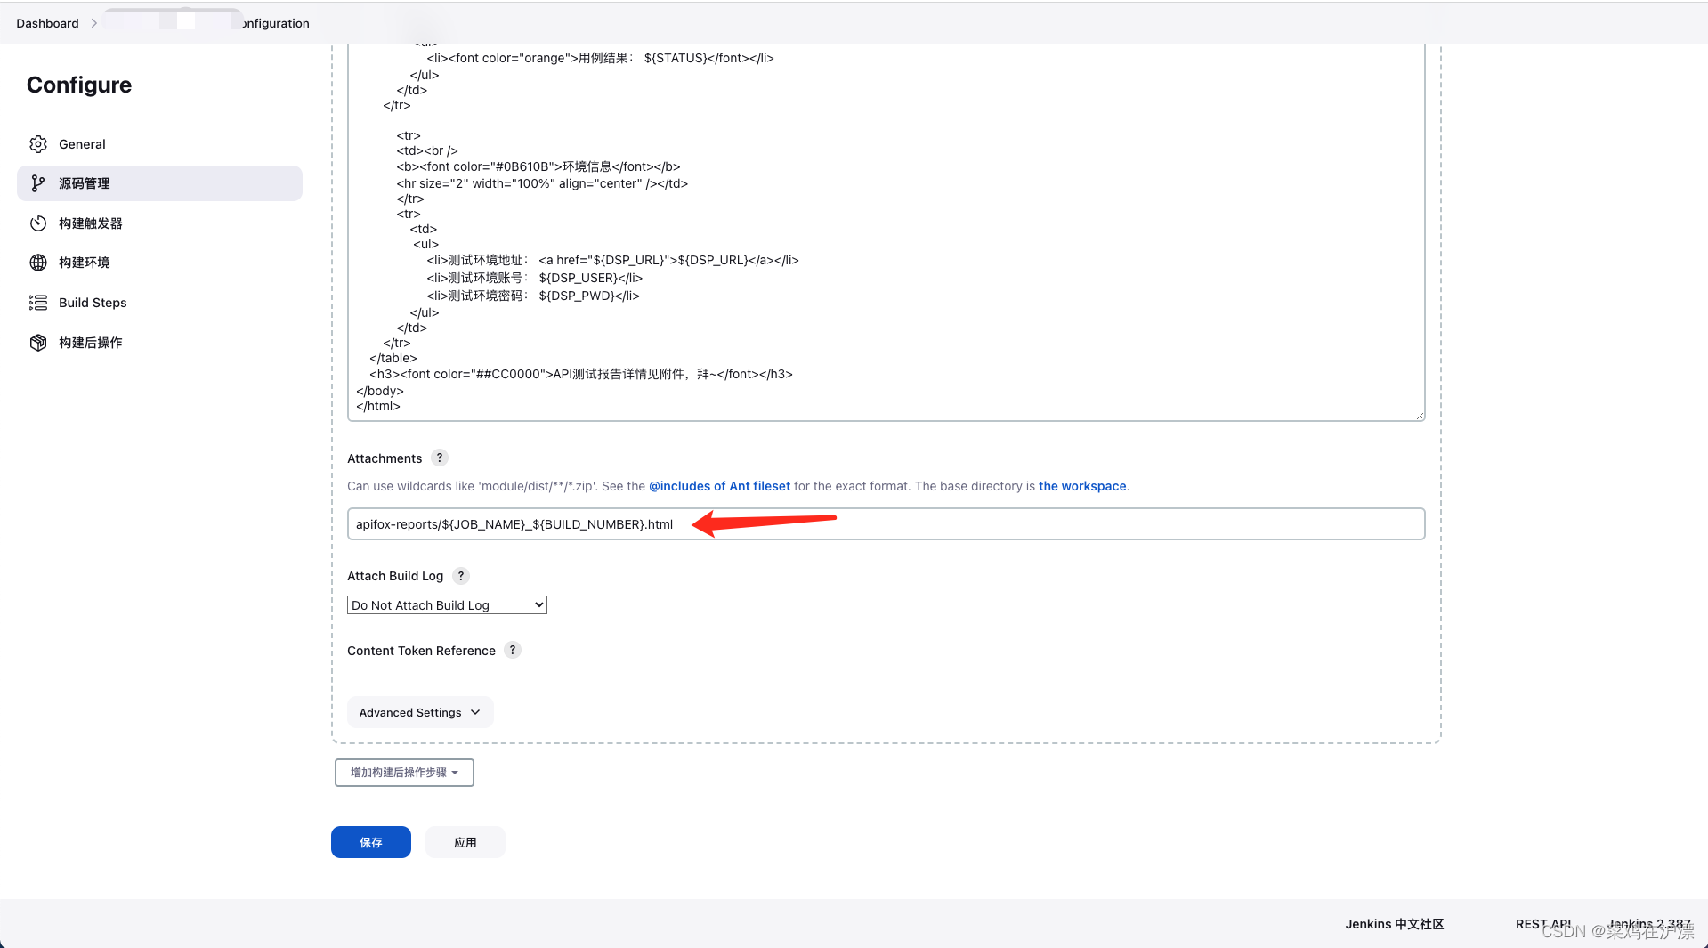Image resolution: width=1708 pixels, height=948 pixels.
Task: Open the @includes of Ant fileset link
Action: pyautogui.click(x=718, y=486)
